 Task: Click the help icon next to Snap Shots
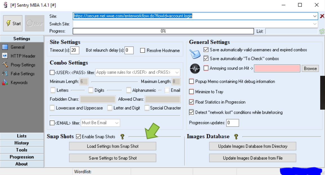click(x=122, y=137)
